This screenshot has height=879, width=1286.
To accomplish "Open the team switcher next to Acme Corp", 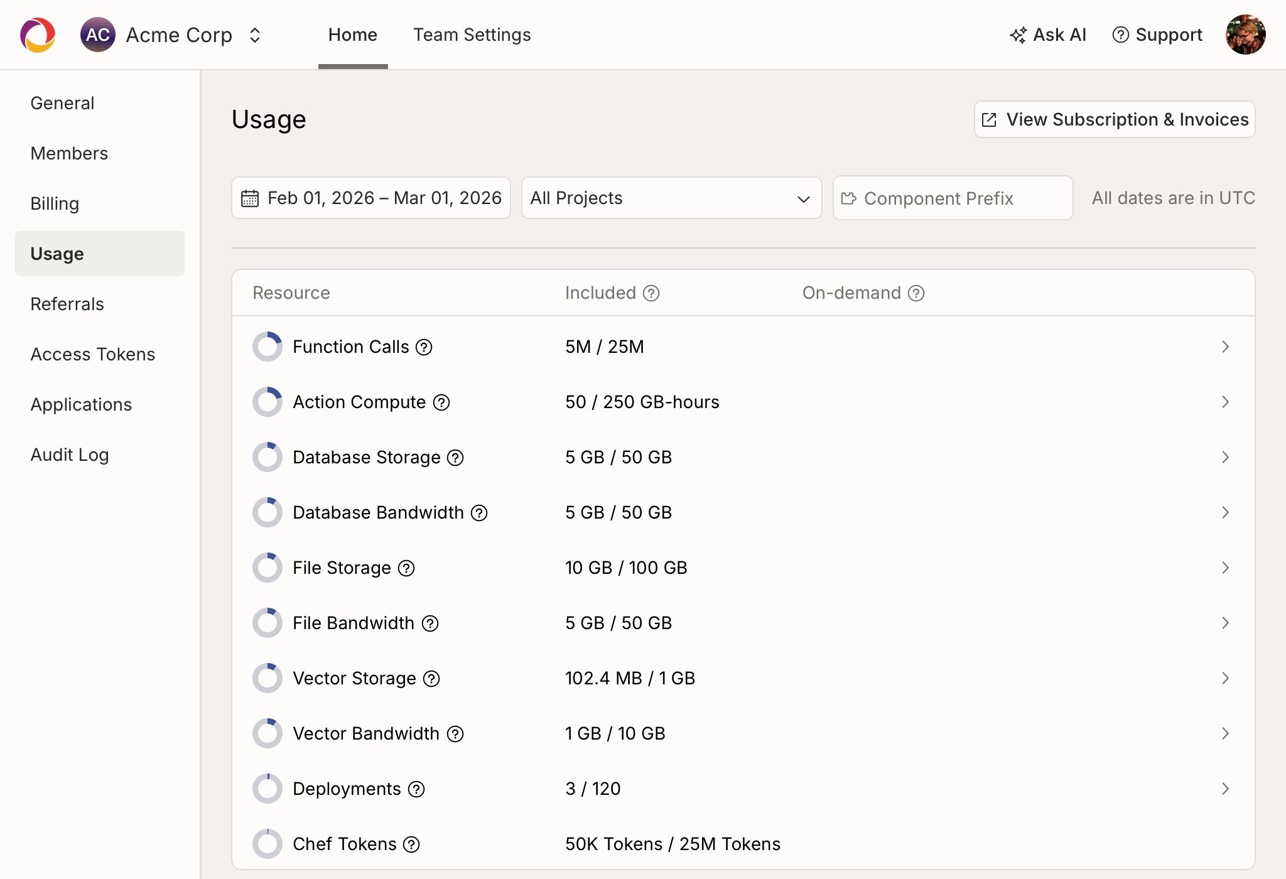I will pyautogui.click(x=255, y=35).
